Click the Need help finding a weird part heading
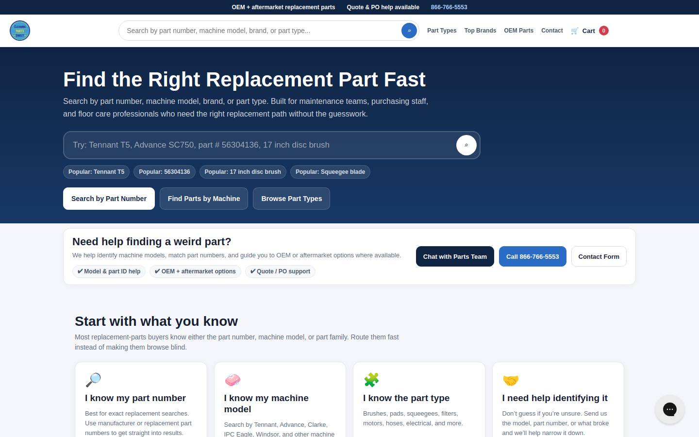 (x=152, y=242)
